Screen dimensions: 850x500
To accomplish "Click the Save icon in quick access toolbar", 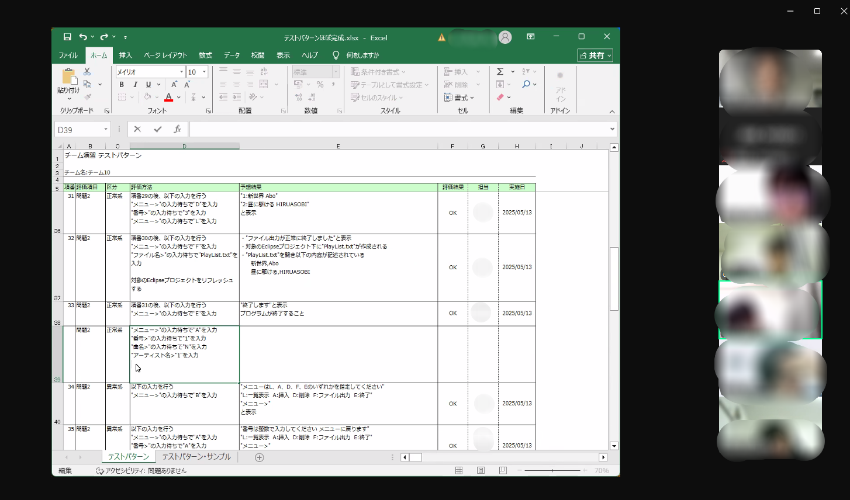I will tap(67, 37).
